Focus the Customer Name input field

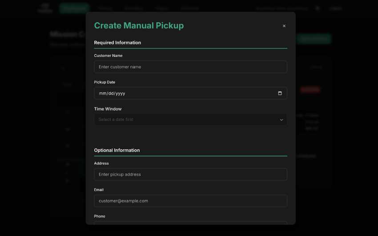coord(190,67)
